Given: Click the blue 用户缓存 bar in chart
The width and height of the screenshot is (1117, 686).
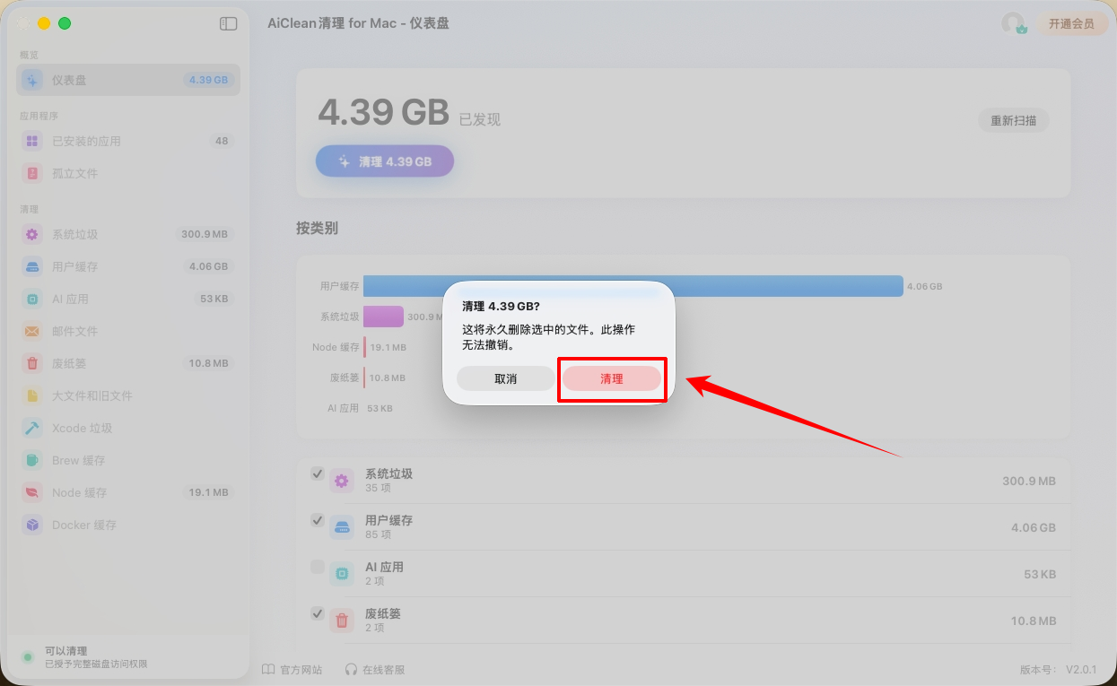Looking at the screenshot, I should [x=633, y=286].
